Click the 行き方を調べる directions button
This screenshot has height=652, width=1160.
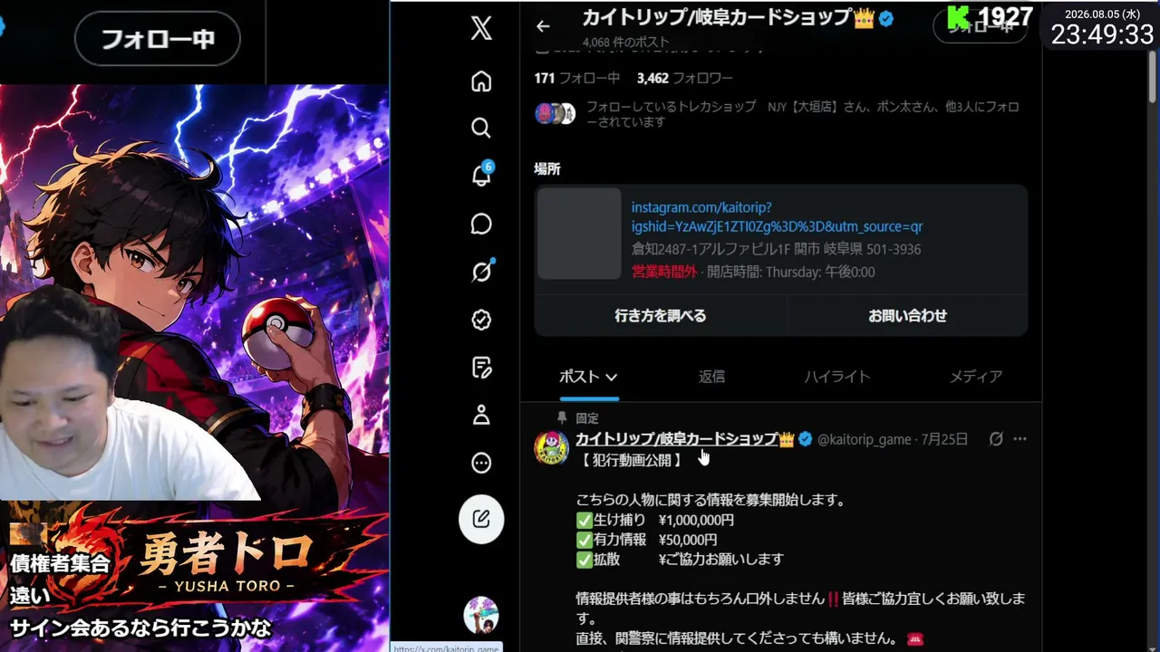tap(661, 316)
